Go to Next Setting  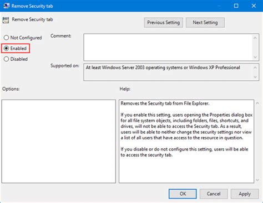(x=205, y=23)
